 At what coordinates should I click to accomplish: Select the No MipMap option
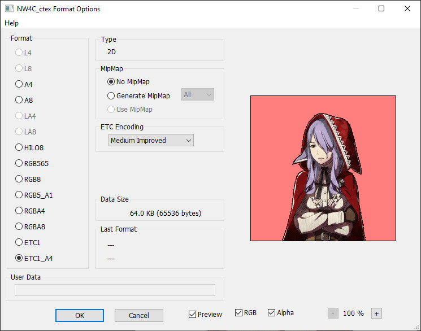128,82
